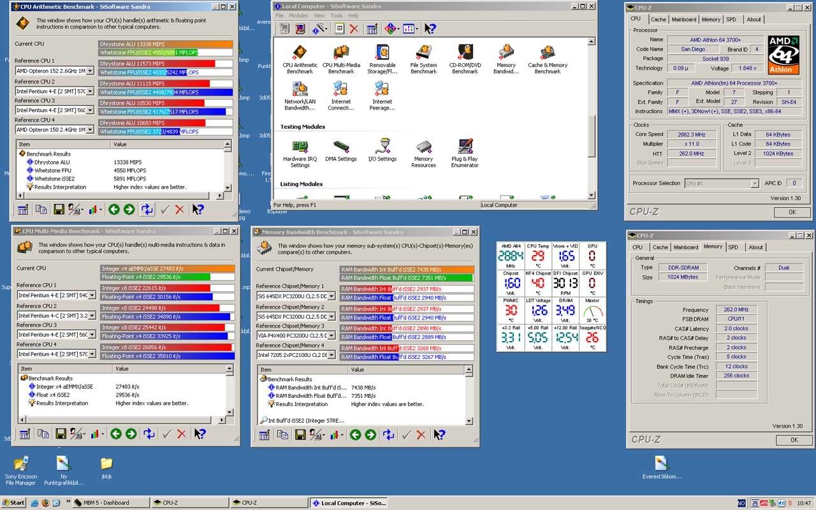Click green back arrow in CPU Multi-Media Benchmark window
816x510 pixels.
click(x=115, y=434)
